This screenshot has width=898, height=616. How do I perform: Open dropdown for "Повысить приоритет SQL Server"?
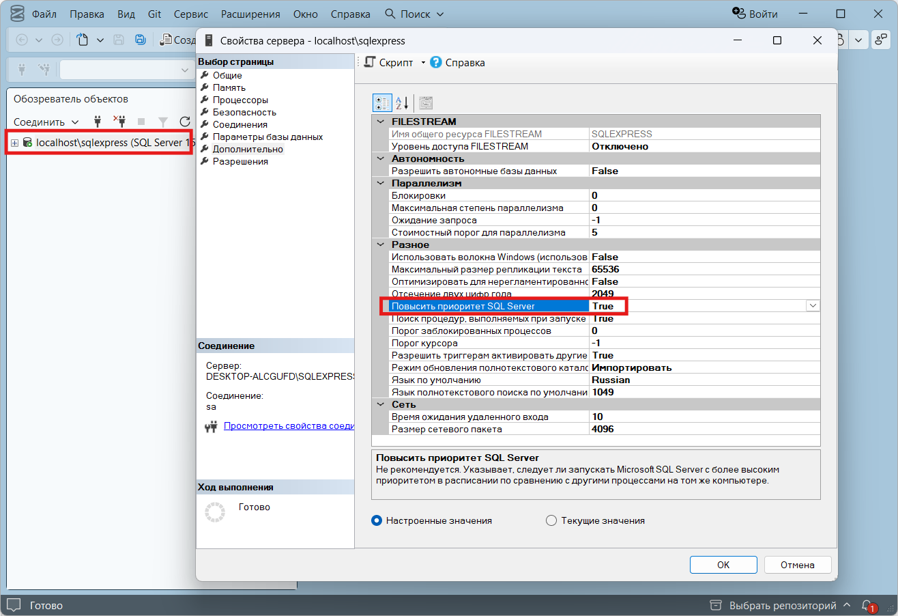coord(812,306)
